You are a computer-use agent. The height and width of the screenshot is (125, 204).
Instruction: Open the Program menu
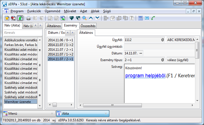pos(17,11)
